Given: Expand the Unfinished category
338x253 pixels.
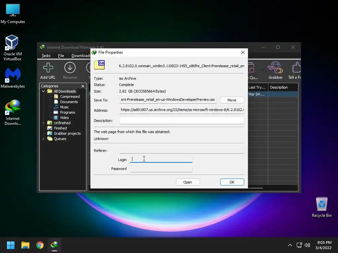Looking at the screenshot, I should tap(43, 123).
